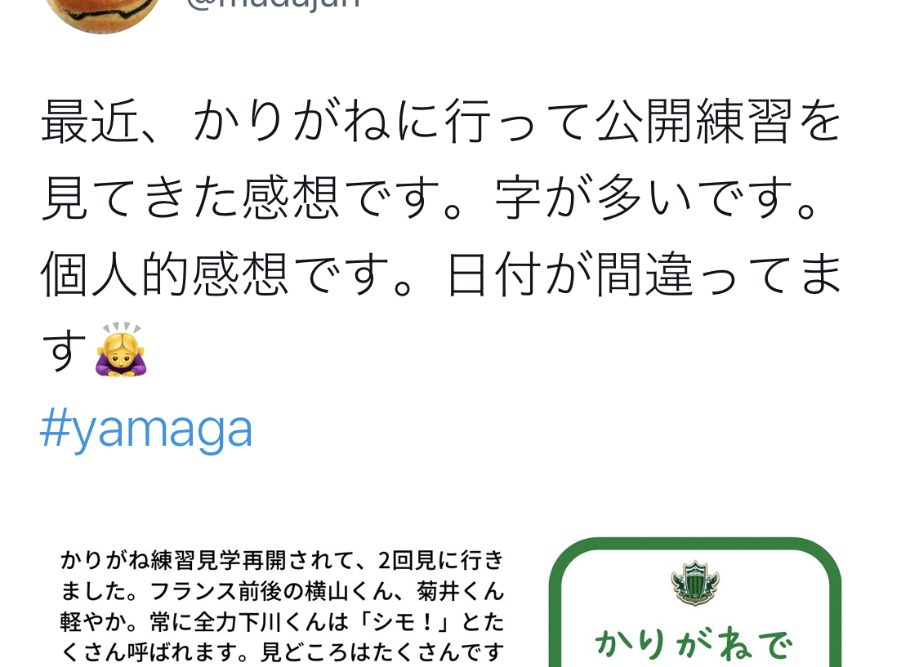
Task: Select the tweet line beginning 個人的感想です
Action: [x=442, y=274]
